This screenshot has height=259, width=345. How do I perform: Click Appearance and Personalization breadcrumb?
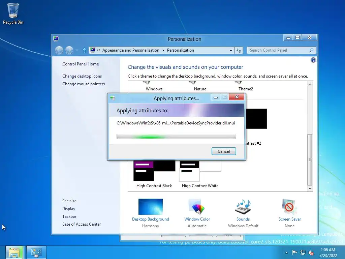(131, 50)
